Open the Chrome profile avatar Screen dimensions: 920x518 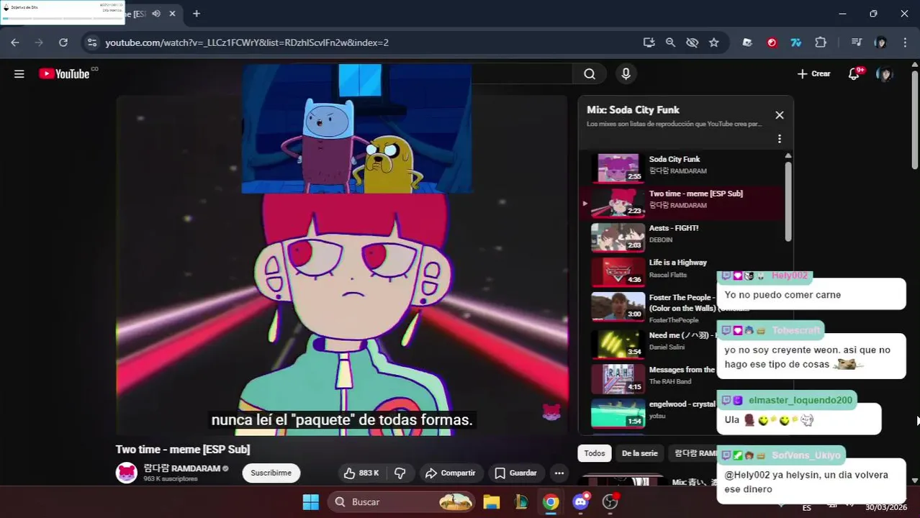pyautogui.click(x=880, y=42)
